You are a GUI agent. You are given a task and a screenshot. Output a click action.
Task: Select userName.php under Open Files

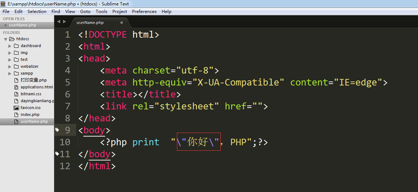pyautogui.click(x=22, y=25)
